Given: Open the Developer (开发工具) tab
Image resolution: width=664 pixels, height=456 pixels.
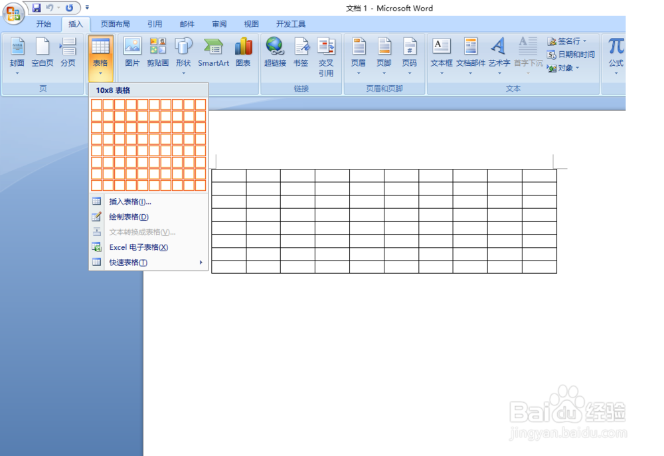Looking at the screenshot, I should click(291, 24).
